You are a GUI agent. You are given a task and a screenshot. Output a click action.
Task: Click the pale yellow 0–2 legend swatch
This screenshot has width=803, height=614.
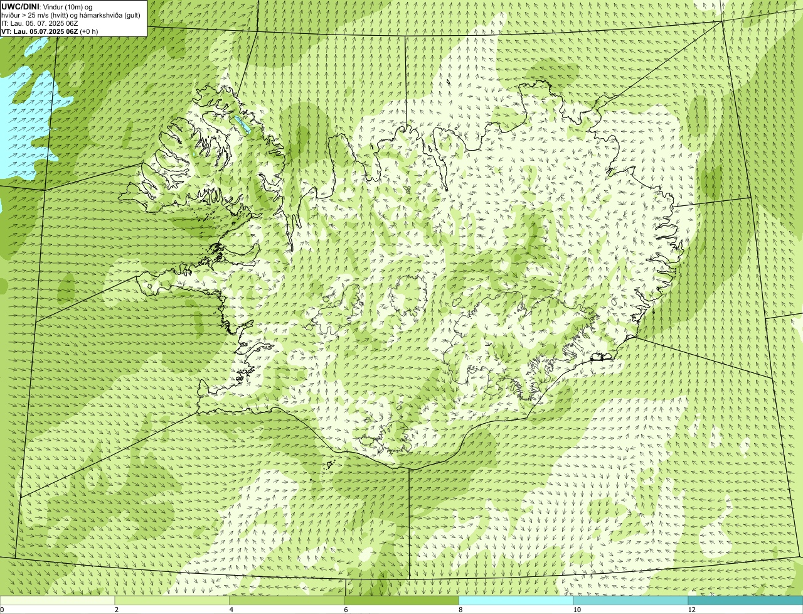(x=58, y=600)
